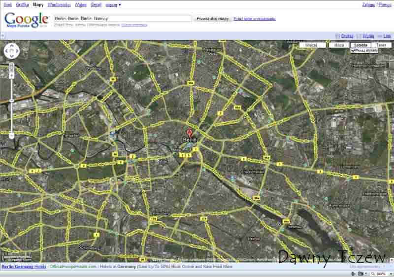This screenshot has width=394, height=277.
Task: Open the Wiadomości tab
Action: [x=59, y=4]
